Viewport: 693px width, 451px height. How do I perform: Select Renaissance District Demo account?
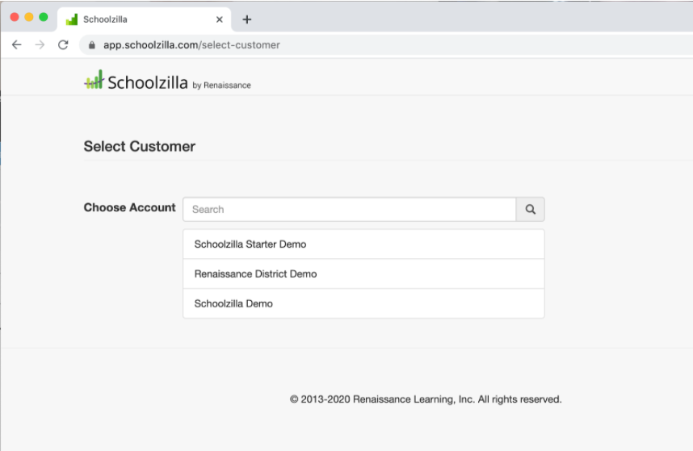coord(363,274)
